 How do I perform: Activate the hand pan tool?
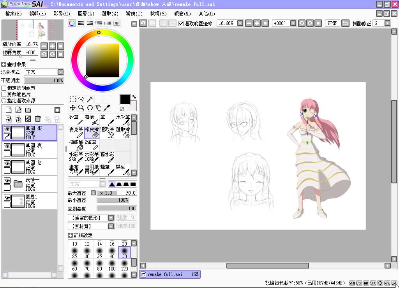98,108
